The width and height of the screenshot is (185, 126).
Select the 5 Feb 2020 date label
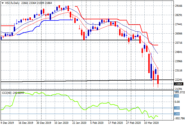[97, 123]
